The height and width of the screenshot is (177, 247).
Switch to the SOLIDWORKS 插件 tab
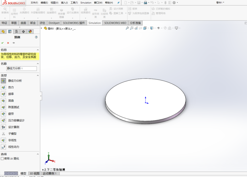74,23
